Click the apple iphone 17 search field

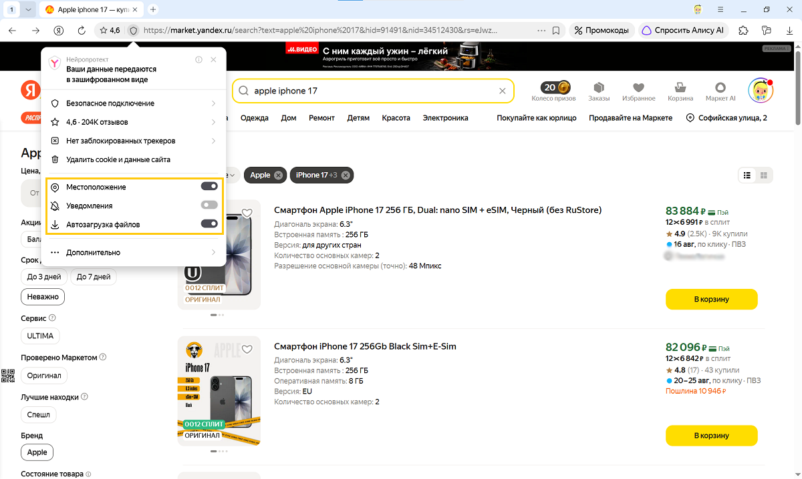coord(374,91)
